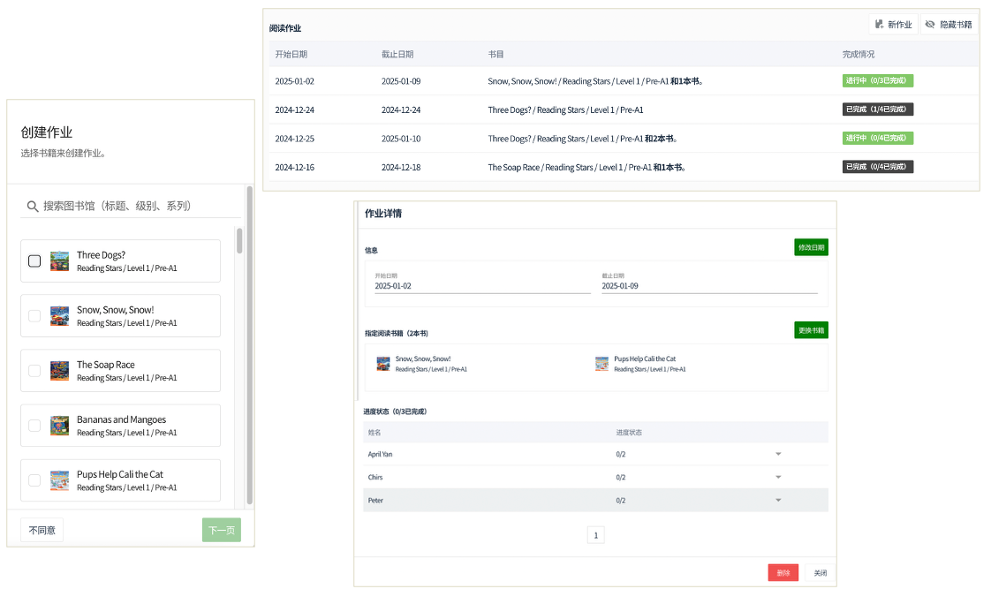Click Snow, Snow, Snow! cover in assignment details

[x=383, y=364]
